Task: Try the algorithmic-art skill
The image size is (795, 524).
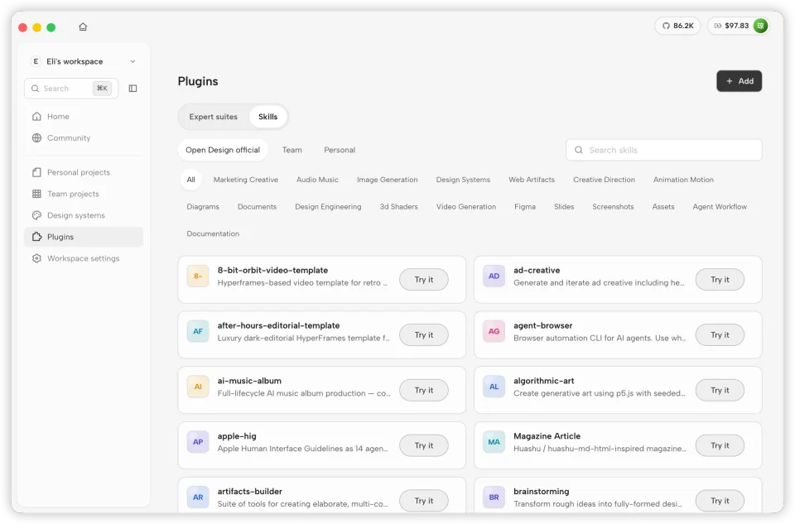Action: coord(720,390)
